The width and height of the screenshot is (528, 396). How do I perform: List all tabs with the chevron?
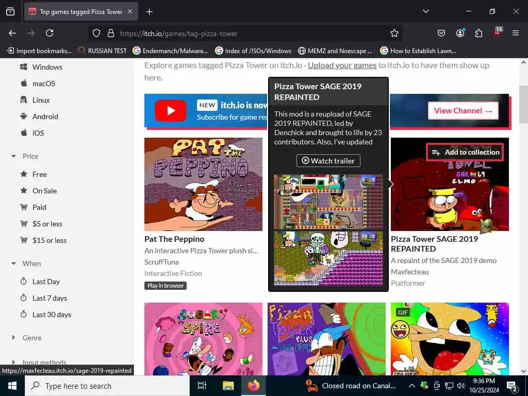point(425,11)
